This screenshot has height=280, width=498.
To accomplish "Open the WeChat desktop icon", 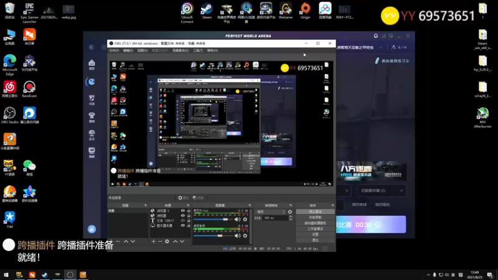I will click(x=29, y=167).
